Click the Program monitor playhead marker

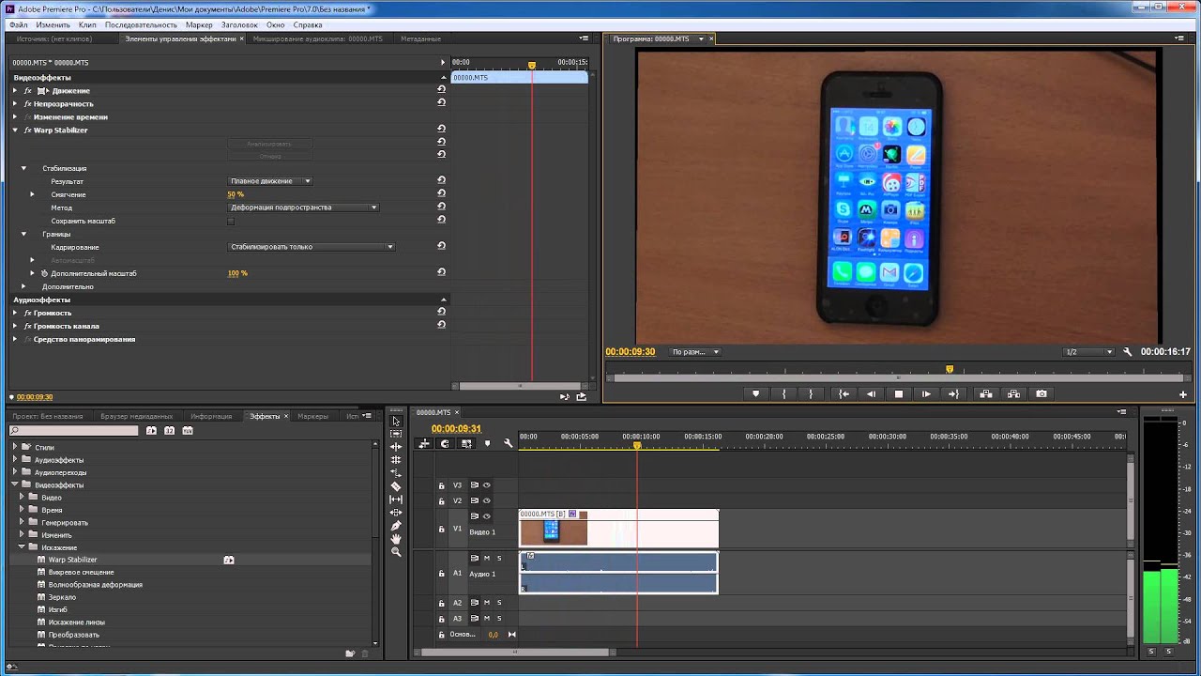[x=950, y=370]
